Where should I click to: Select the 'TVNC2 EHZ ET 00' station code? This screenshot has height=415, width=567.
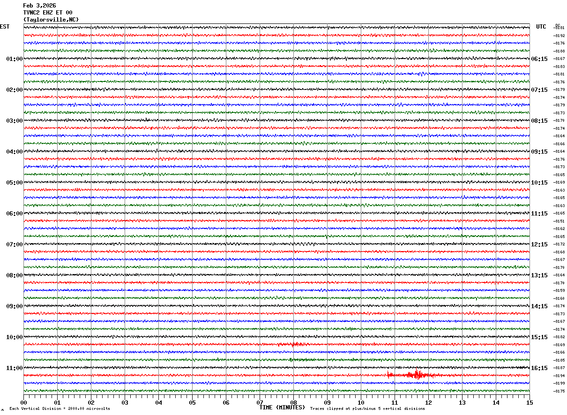pyautogui.click(x=48, y=13)
